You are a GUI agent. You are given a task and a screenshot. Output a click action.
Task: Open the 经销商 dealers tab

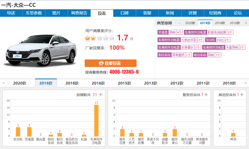(215, 13)
